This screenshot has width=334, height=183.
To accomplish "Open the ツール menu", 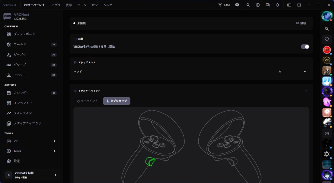I will pyautogui.click(x=82, y=5).
